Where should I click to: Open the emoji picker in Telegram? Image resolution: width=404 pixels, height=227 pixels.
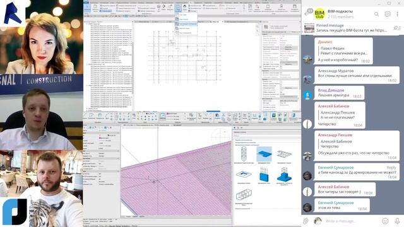point(385,221)
